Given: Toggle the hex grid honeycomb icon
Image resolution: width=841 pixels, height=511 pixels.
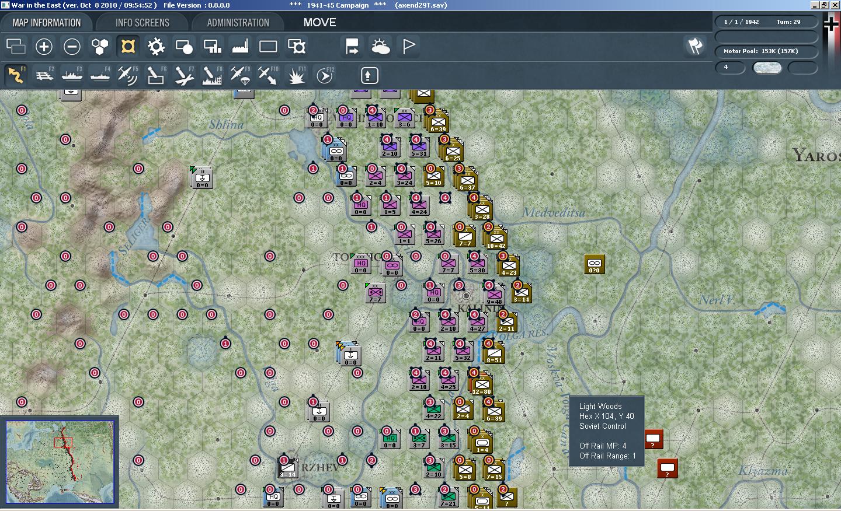Looking at the screenshot, I should [100, 46].
